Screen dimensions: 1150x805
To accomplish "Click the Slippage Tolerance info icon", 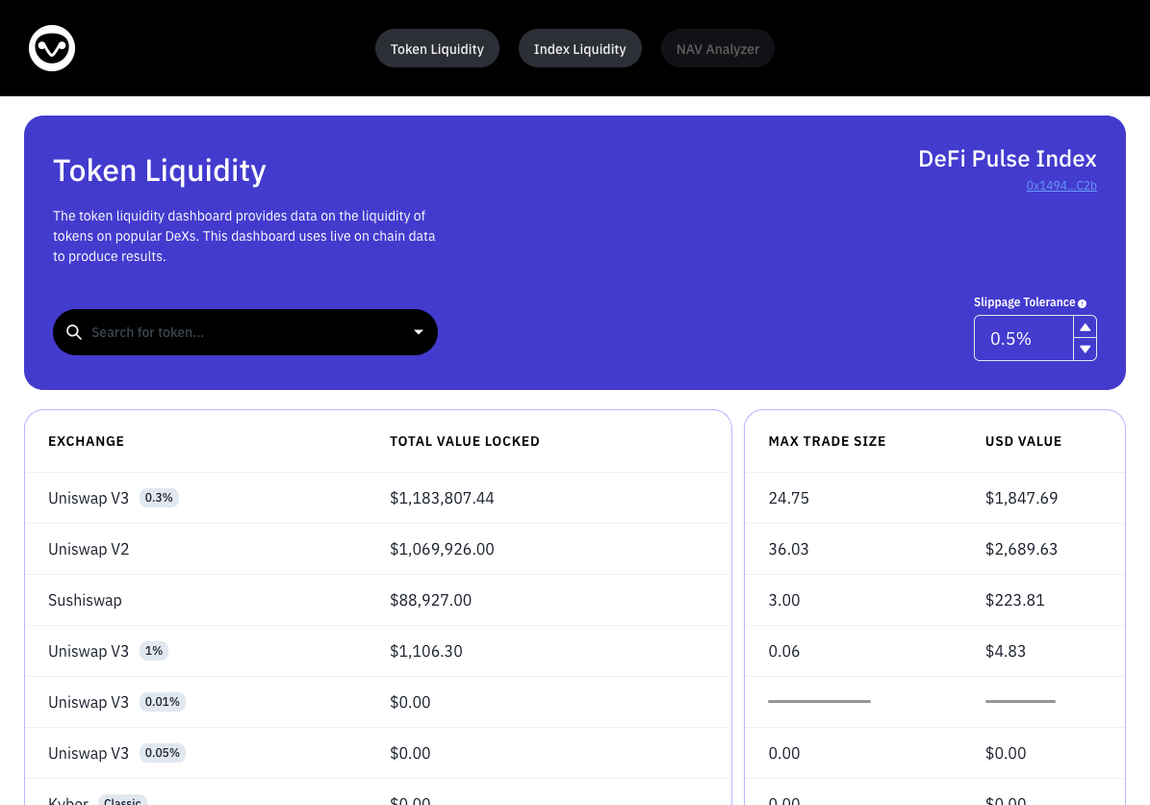I will 1083,303.
